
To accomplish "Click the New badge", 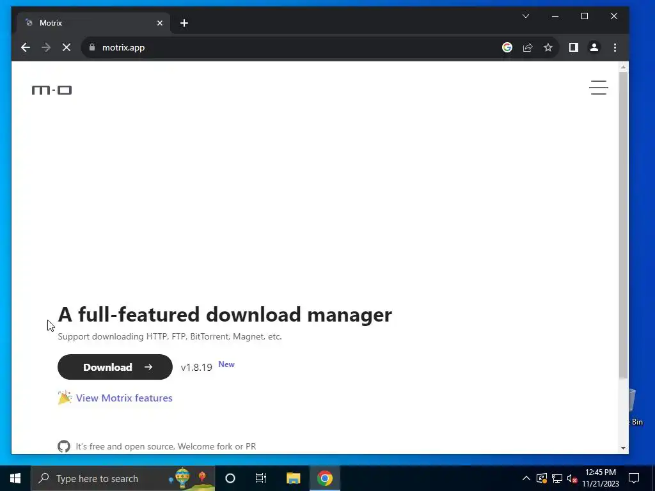I will [226, 364].
